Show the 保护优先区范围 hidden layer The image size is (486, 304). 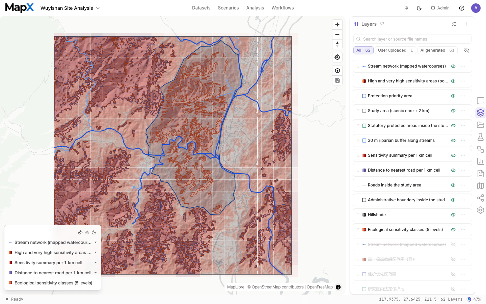point(453,274)
